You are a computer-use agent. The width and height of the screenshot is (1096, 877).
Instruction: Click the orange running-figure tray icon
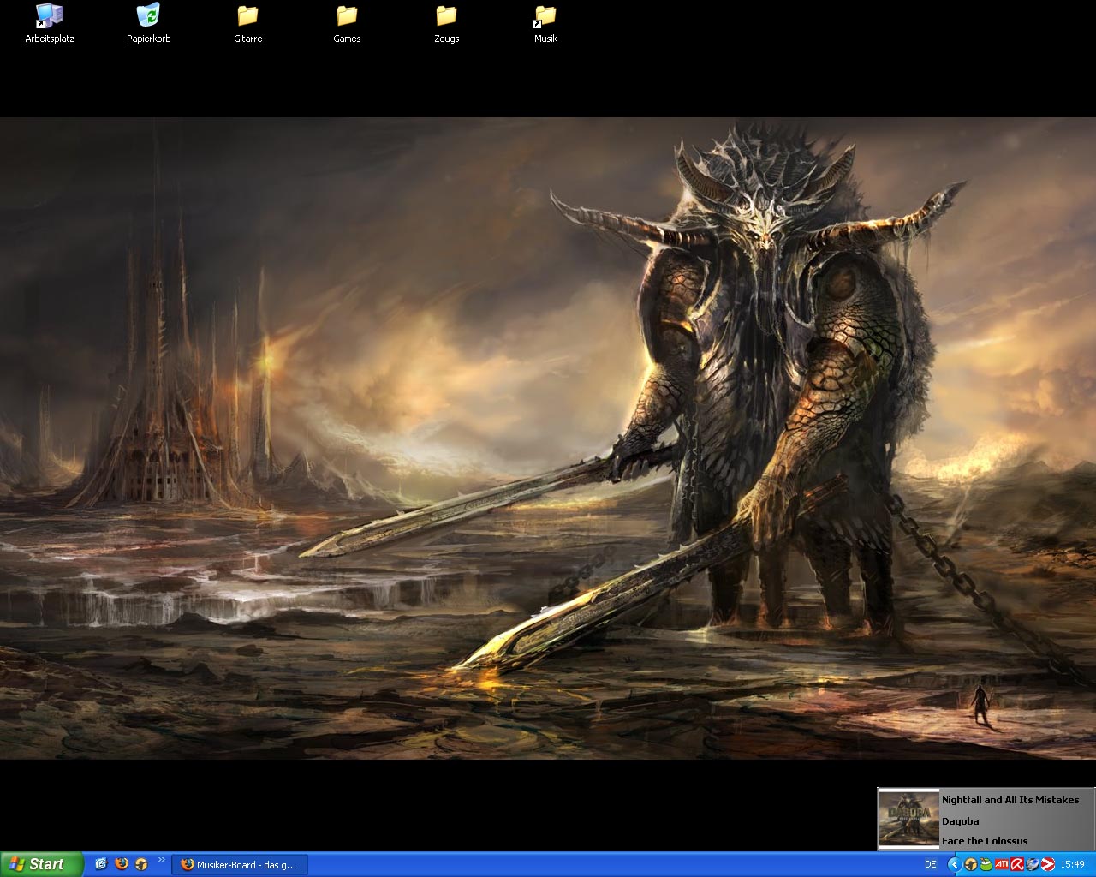(x=970, y=865)
